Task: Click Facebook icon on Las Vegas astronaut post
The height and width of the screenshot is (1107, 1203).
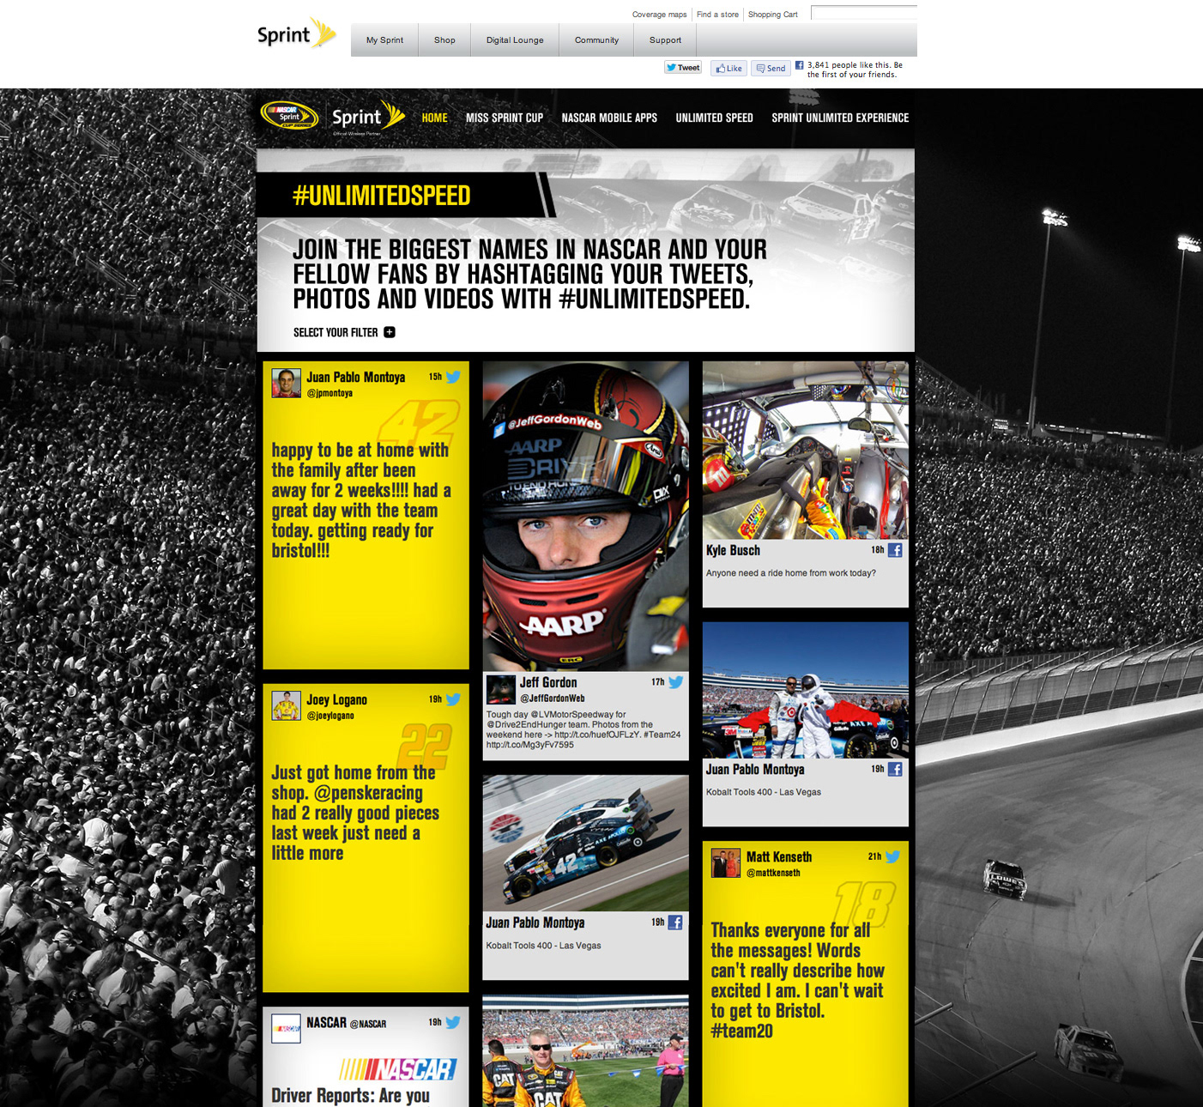Action: click(x=895, y=769)
